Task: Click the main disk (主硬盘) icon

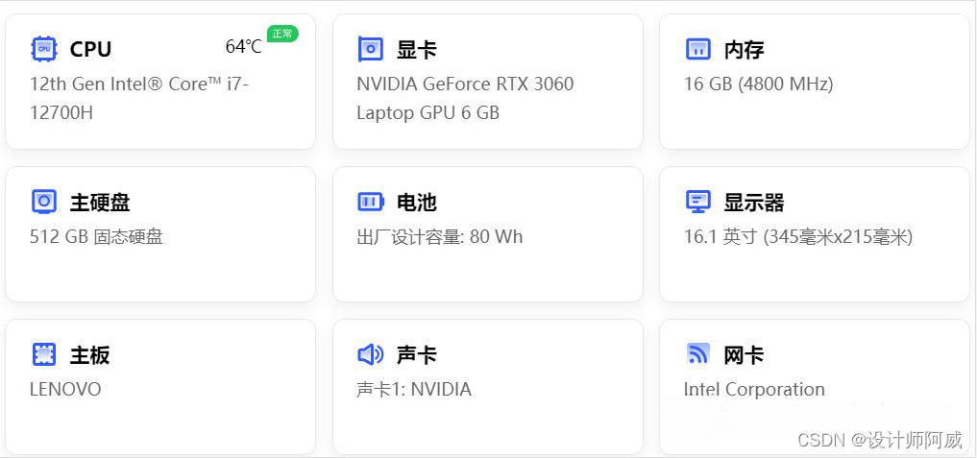Action: [43, 202]
